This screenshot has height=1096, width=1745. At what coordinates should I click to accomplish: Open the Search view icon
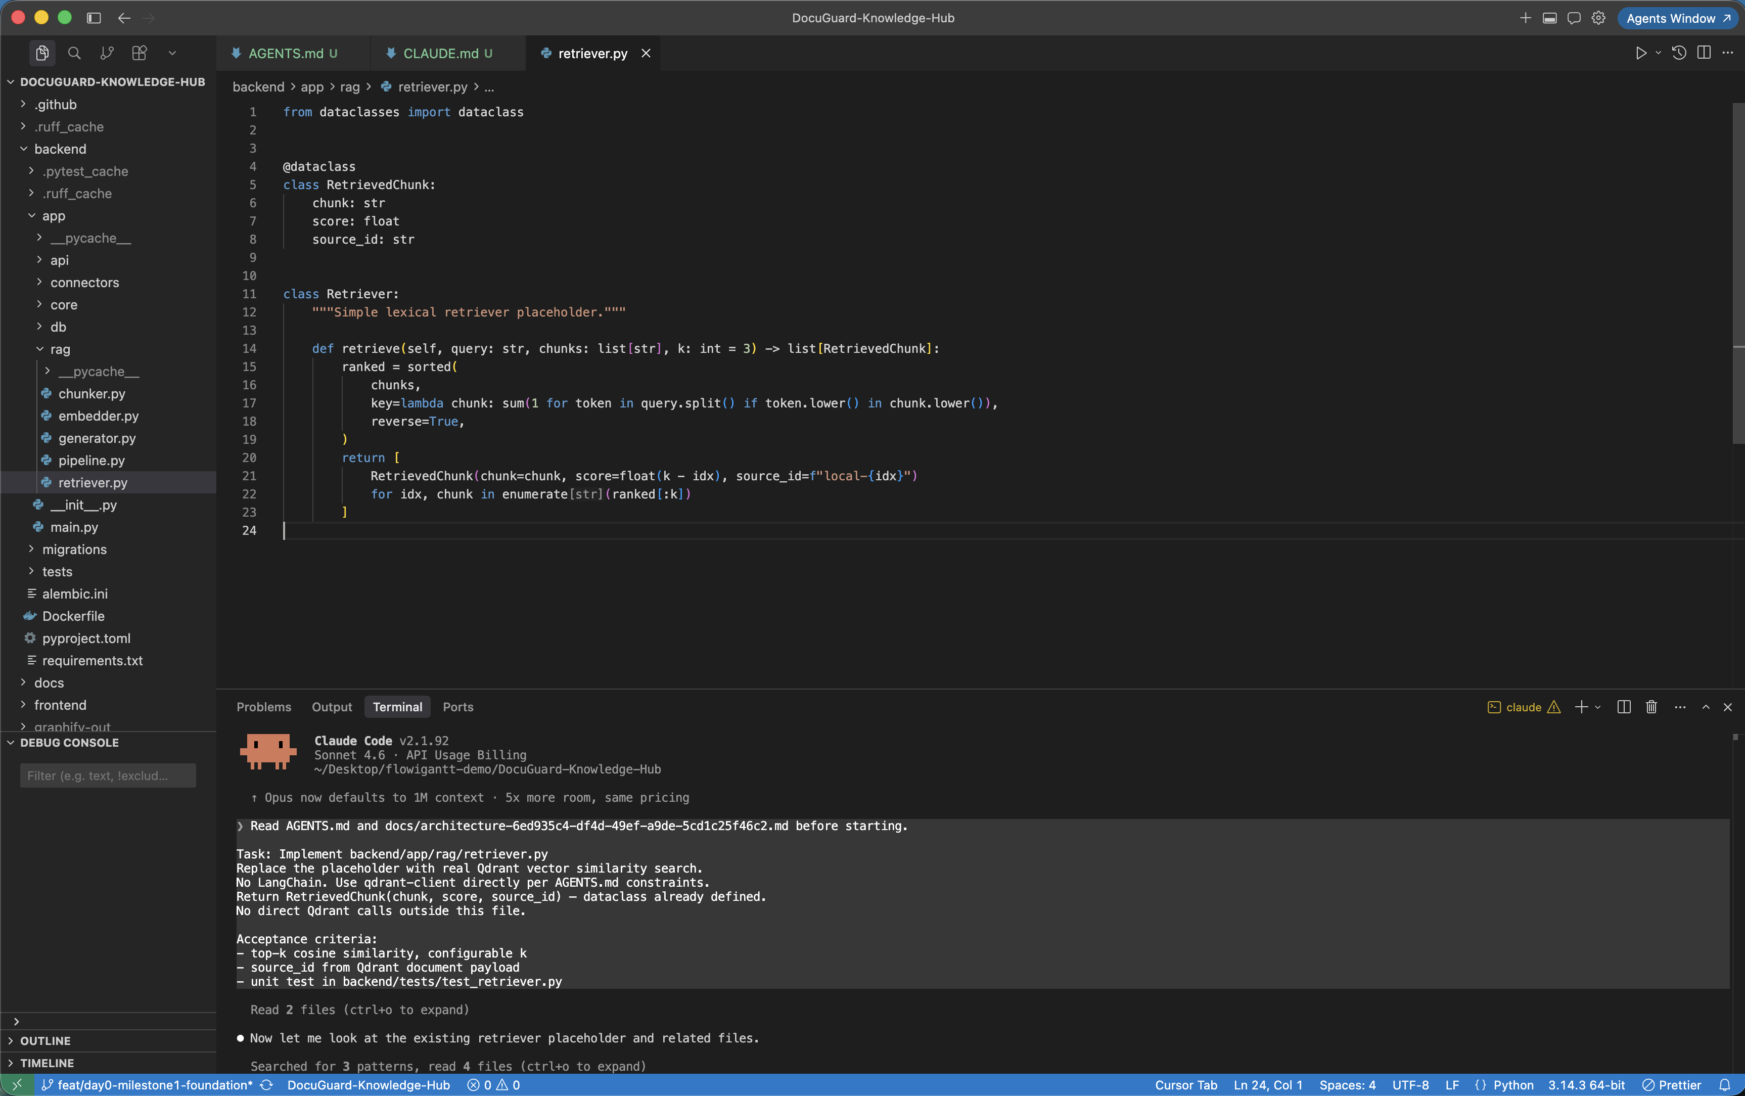[74, 53]
